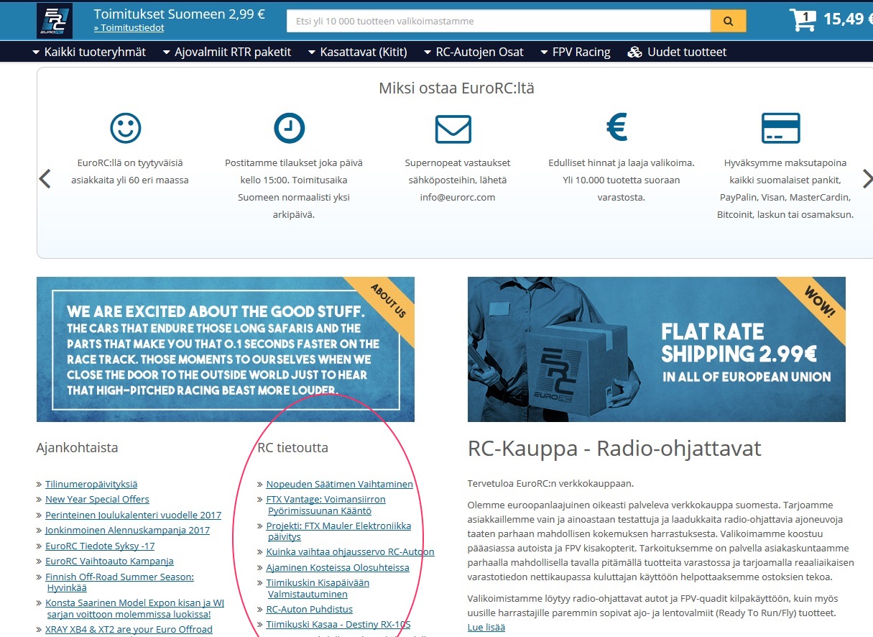Click the 15,49 € cart total
Image resolution: width=873 pixels, height=637 pixels.
click(x=848, y=19)
